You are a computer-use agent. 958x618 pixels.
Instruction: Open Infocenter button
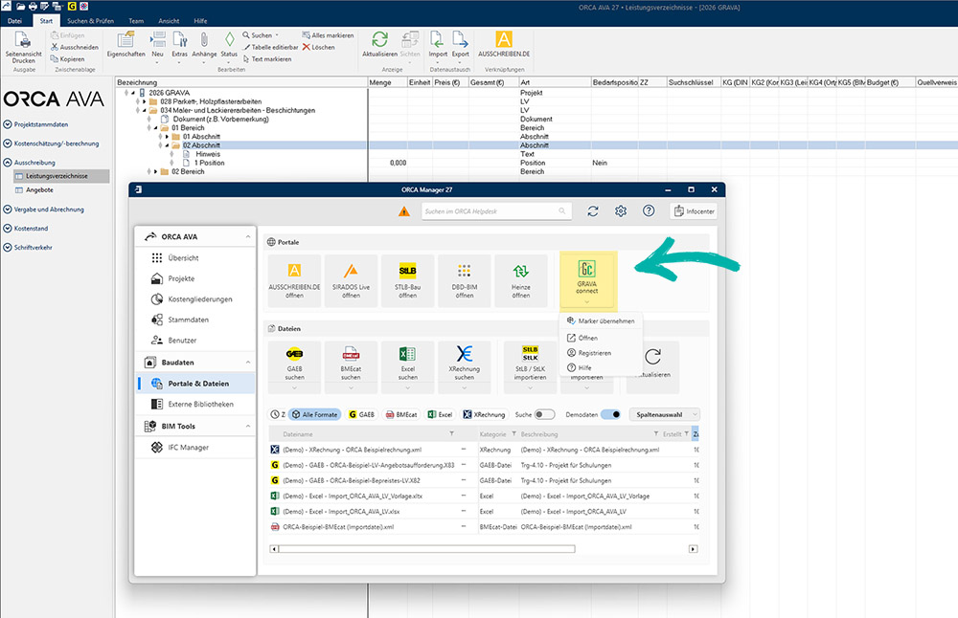pyautogui.click(x=694, y=211)
